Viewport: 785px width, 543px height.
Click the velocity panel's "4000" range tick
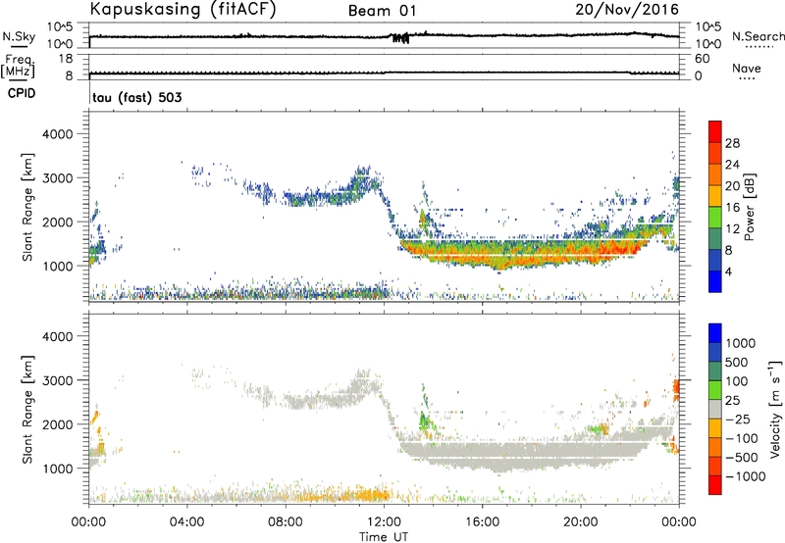click(57, 336)
